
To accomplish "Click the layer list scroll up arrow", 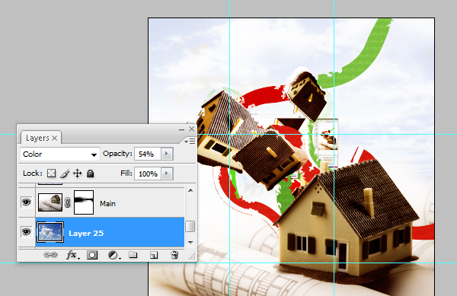I will 190,190.
